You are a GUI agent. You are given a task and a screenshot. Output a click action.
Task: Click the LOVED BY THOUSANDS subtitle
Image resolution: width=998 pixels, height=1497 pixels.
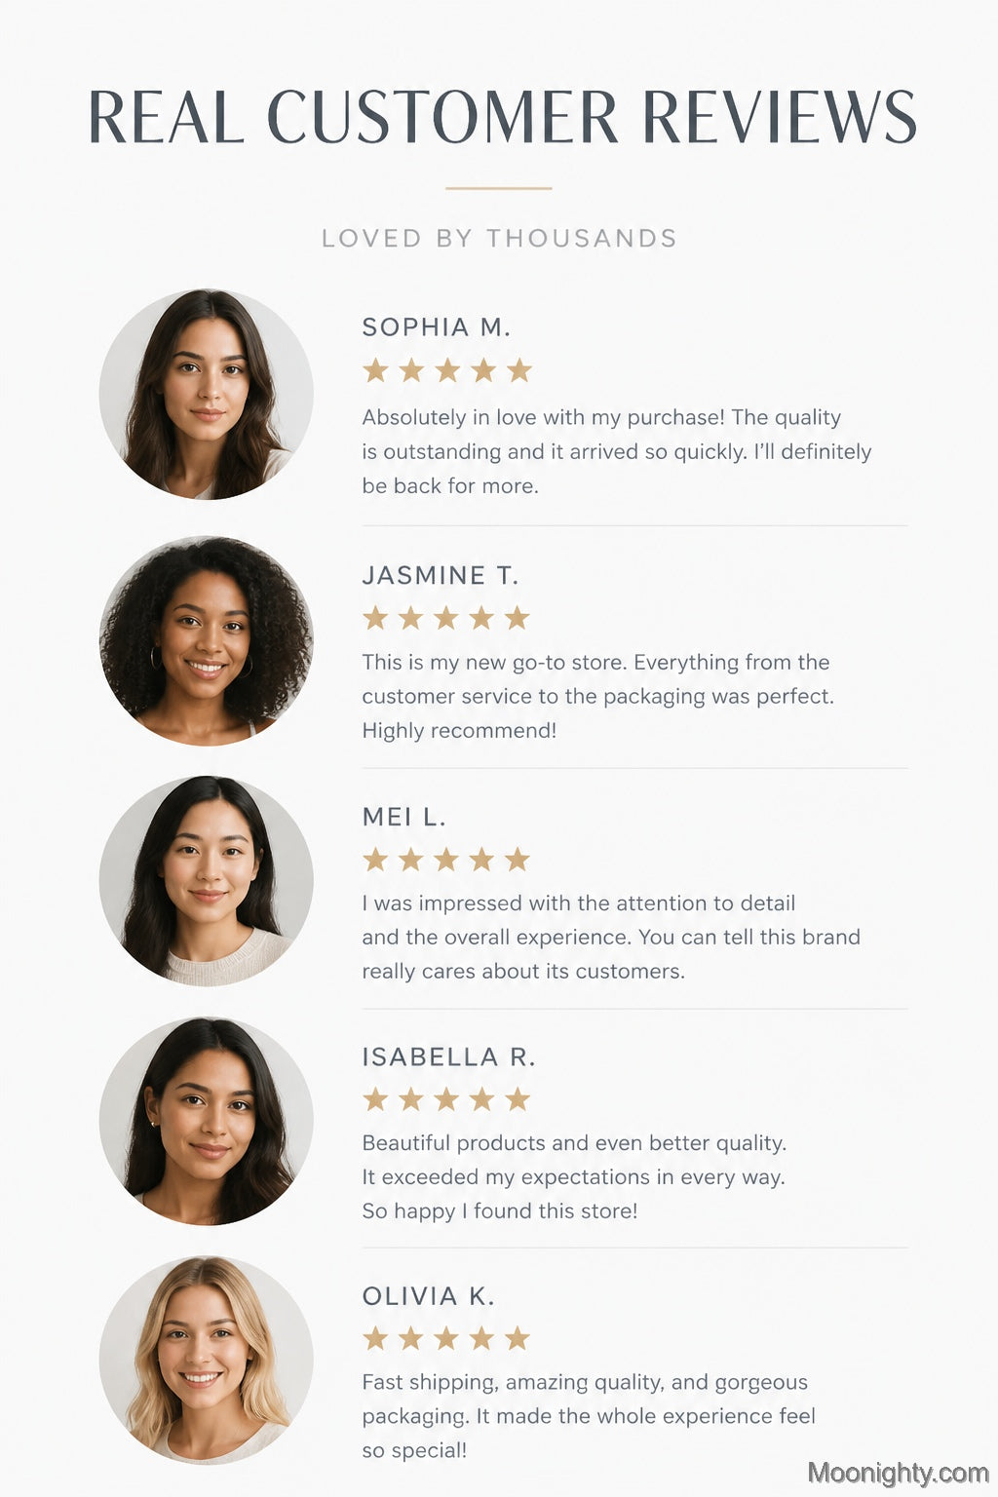(x=499, y=239)
